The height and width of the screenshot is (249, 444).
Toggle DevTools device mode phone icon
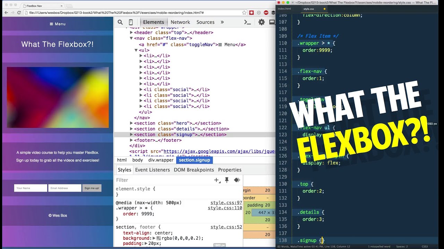[x=131, y=22]
